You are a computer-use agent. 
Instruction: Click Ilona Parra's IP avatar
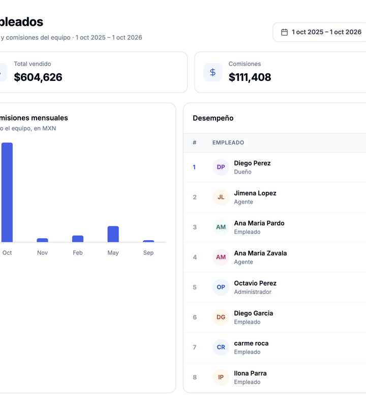221,377
